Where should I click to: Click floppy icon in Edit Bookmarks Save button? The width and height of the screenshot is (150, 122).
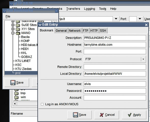[13, 83]
